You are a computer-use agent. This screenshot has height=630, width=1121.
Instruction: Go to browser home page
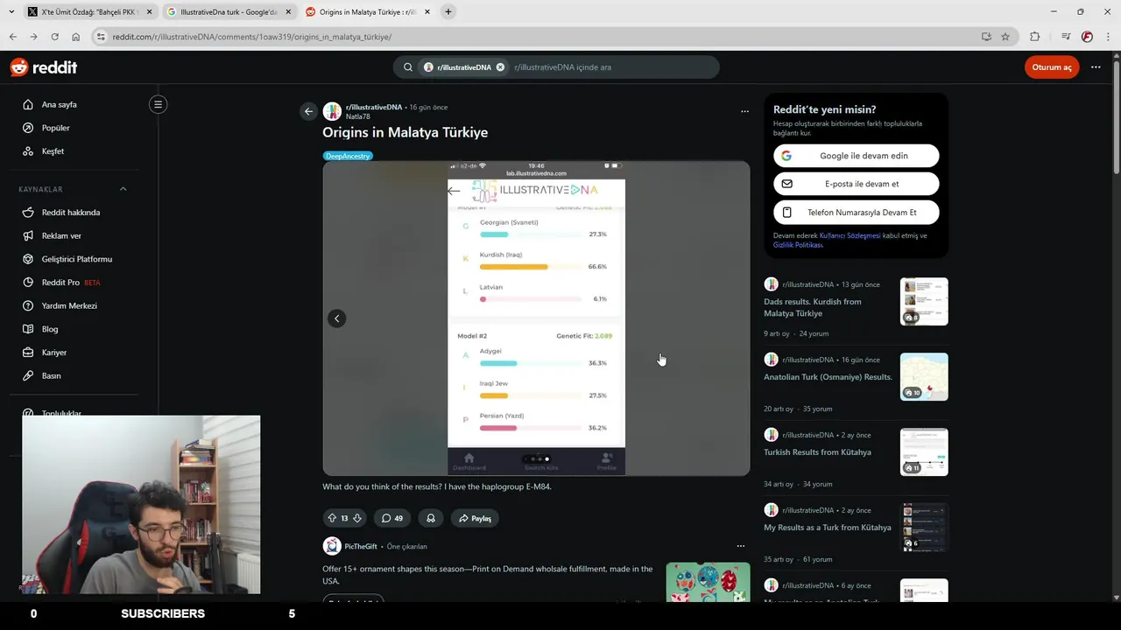pos(75,37)
